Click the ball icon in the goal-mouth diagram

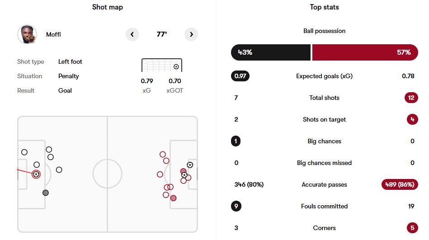tap(176, 67)
